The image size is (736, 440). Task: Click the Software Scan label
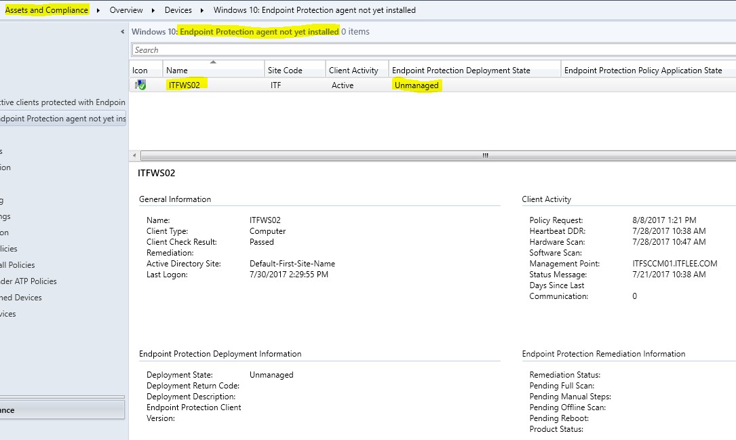556,252
